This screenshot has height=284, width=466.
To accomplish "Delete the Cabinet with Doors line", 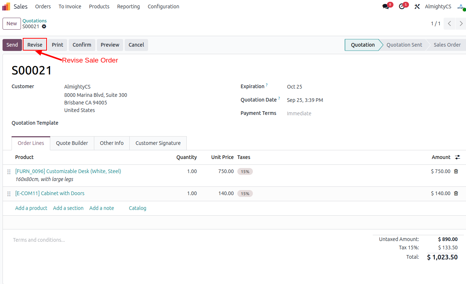I will point(456,193).
